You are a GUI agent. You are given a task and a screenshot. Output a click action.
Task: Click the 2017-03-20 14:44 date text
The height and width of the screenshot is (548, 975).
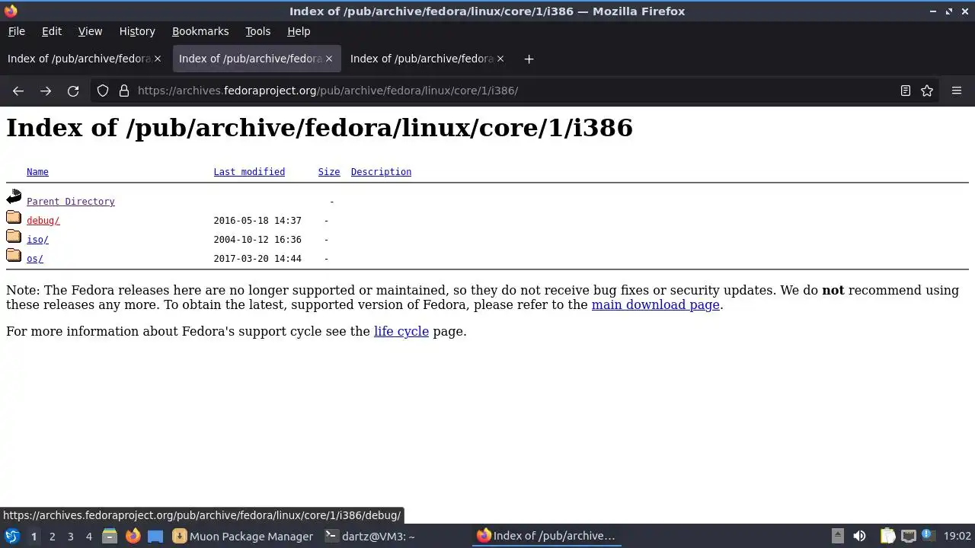[257, 259]
